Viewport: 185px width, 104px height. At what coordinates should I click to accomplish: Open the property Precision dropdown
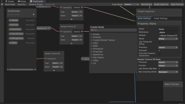pyautogui.click(x=168, y=47)
